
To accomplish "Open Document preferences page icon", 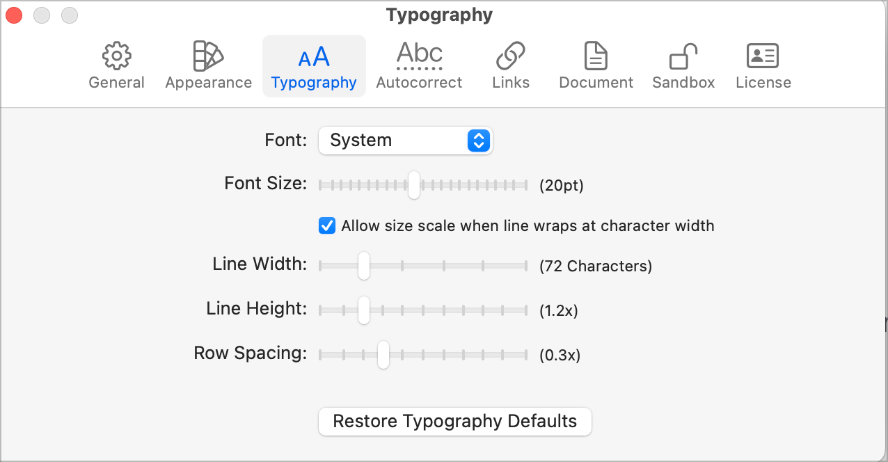I will click(x=596, y=56).
